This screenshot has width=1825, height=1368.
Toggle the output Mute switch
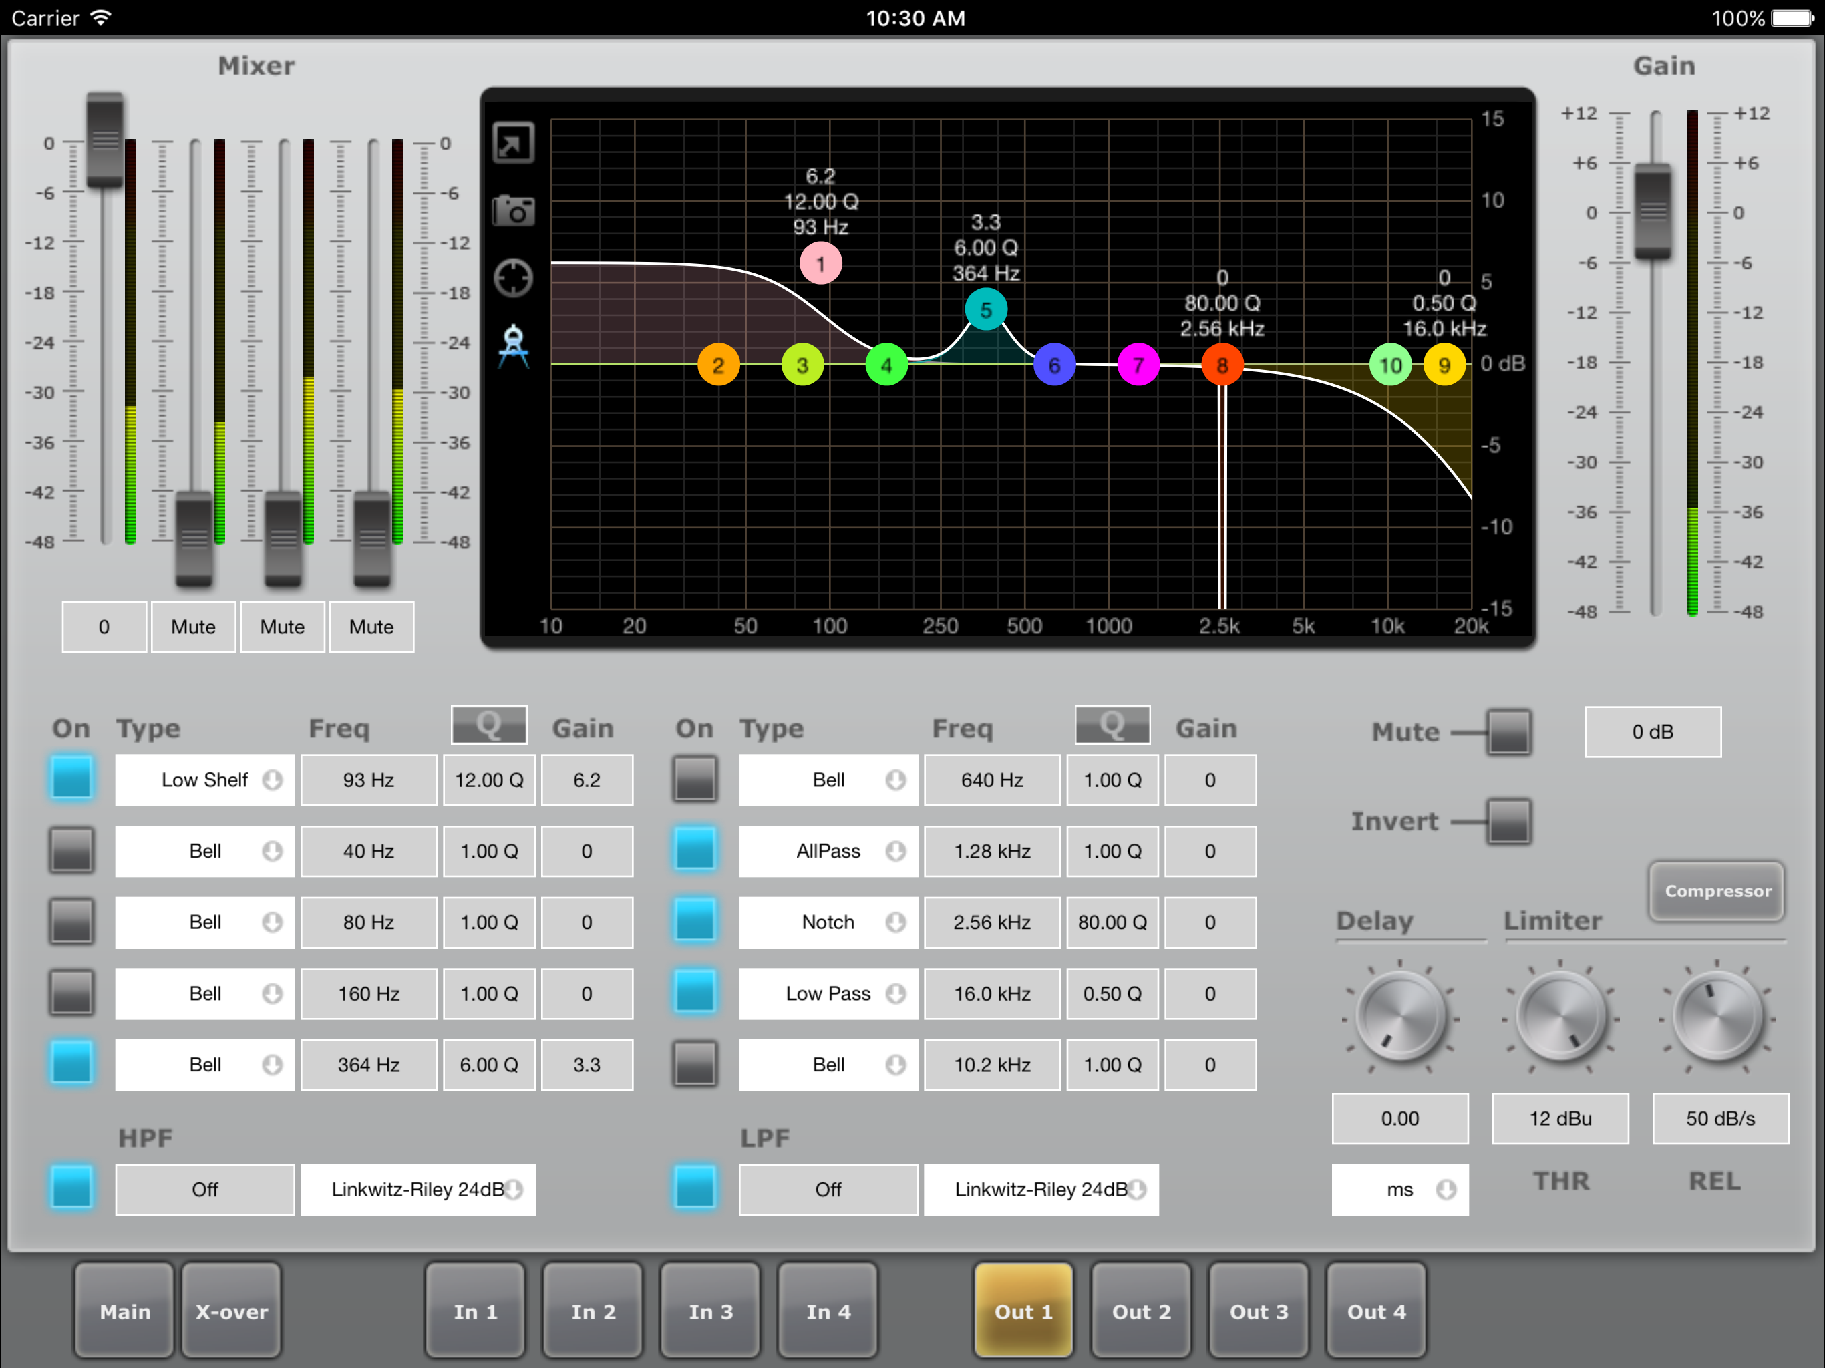pos(1508,732)
